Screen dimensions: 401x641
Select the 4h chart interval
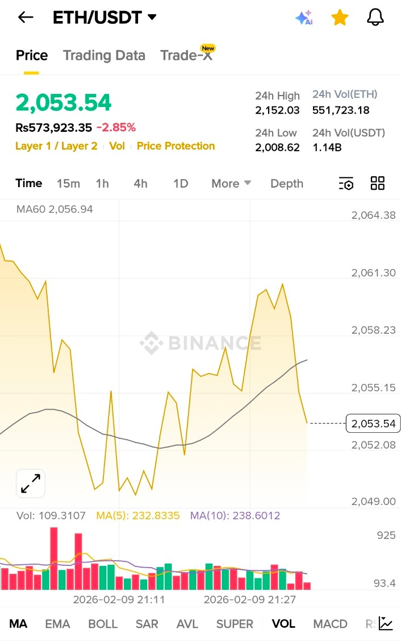coord(140,184)
